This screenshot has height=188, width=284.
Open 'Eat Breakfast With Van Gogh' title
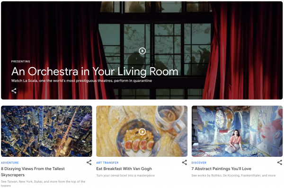pos(124,169)
